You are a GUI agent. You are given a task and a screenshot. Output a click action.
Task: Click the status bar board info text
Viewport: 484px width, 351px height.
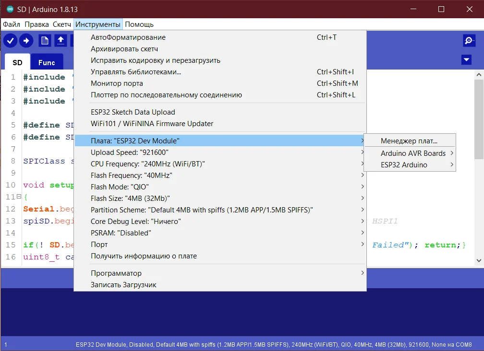tap(274, 345)
